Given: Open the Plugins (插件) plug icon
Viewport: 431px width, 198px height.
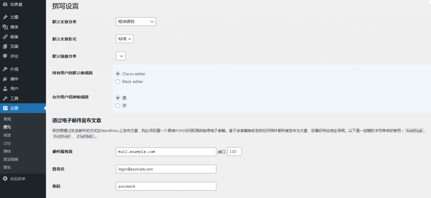Looking at the screenshot, I should pos(5,79).
